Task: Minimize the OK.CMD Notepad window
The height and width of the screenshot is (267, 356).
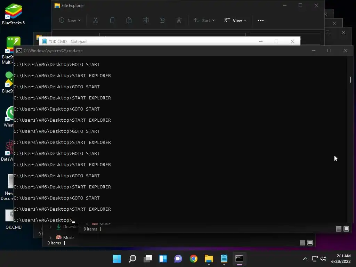Action: 261,41
